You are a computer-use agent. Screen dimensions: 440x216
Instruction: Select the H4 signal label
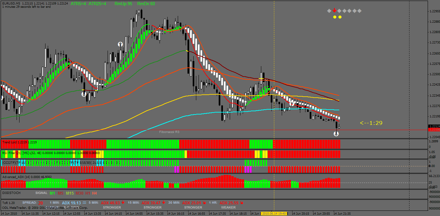[95, 193]
